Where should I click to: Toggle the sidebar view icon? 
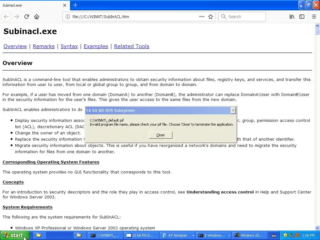[302, 17]
